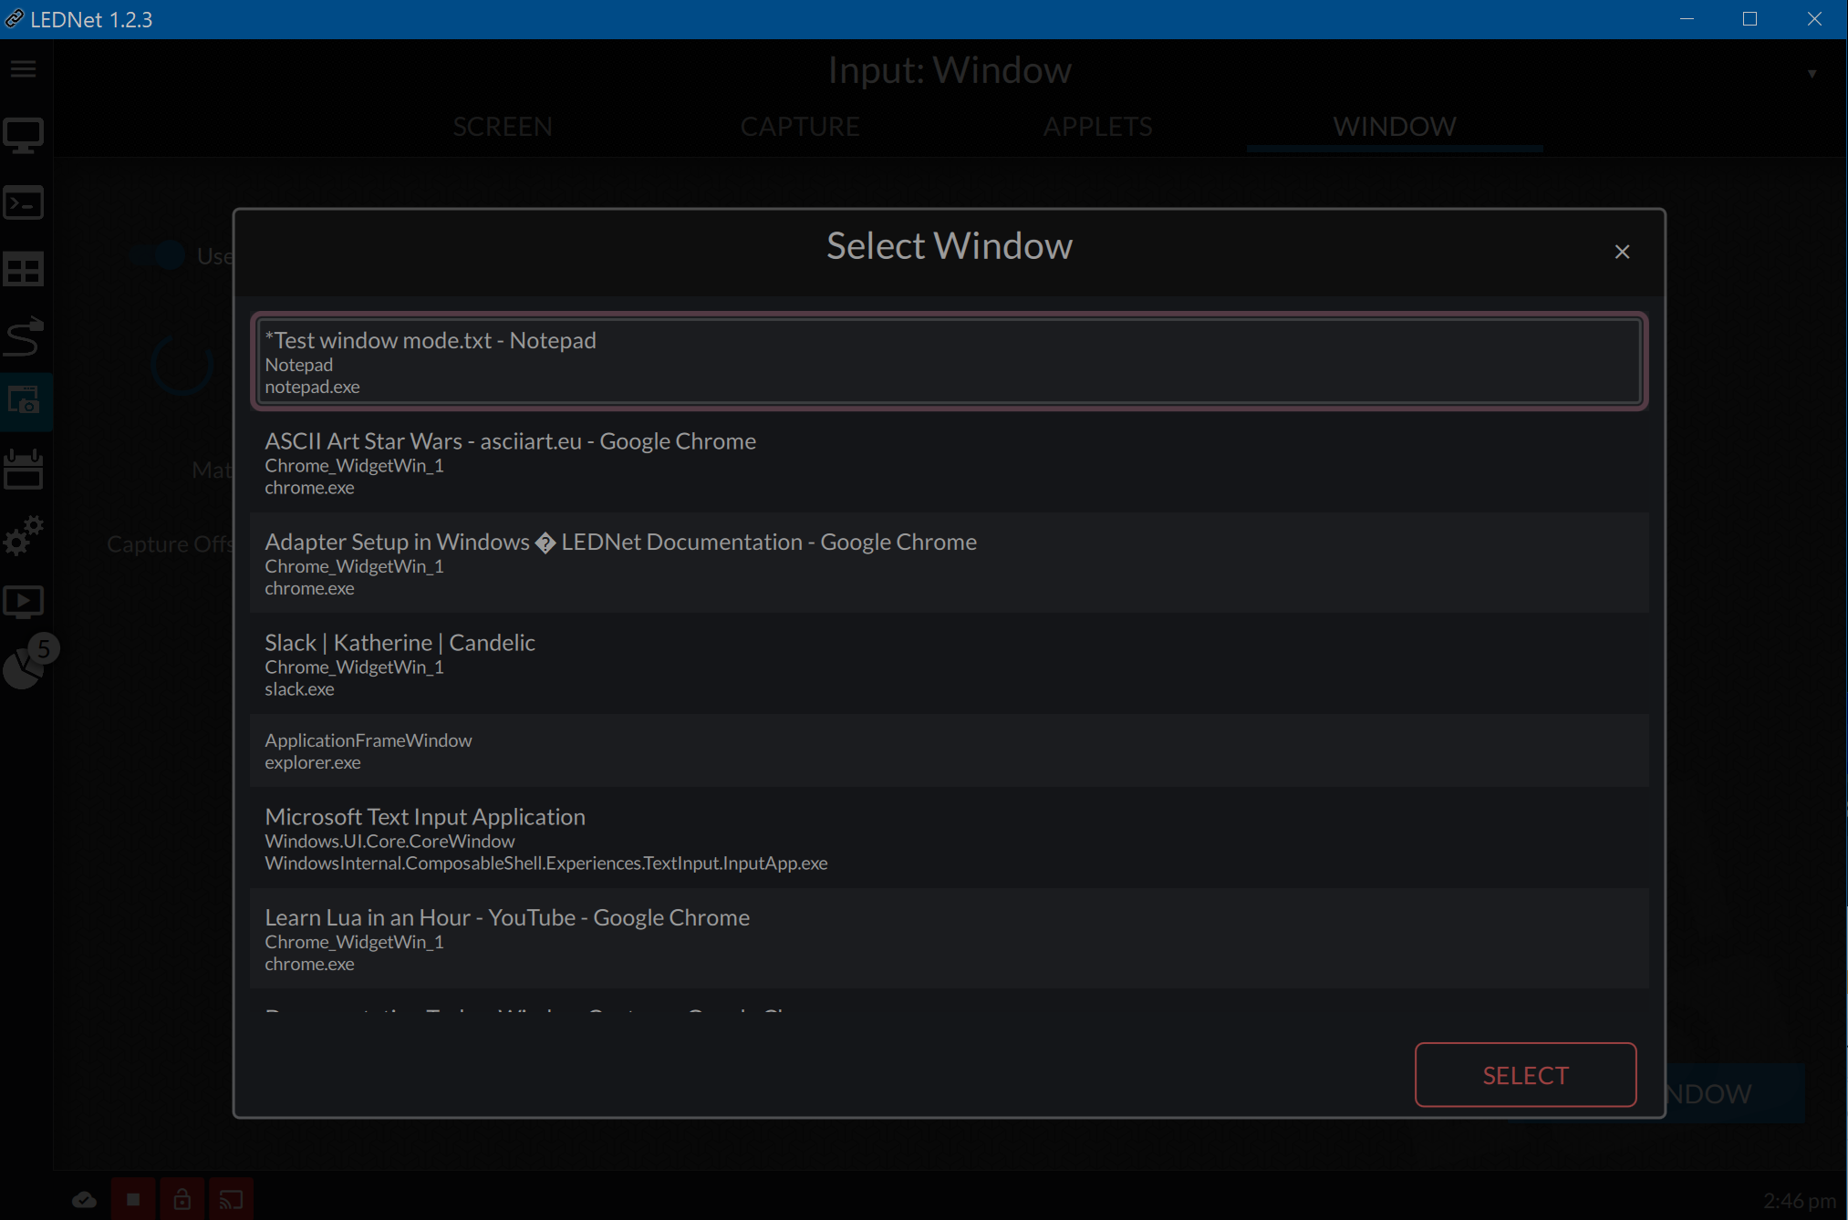Select Learn Lua YouTube Chrome window

click(x=950, y=938)
